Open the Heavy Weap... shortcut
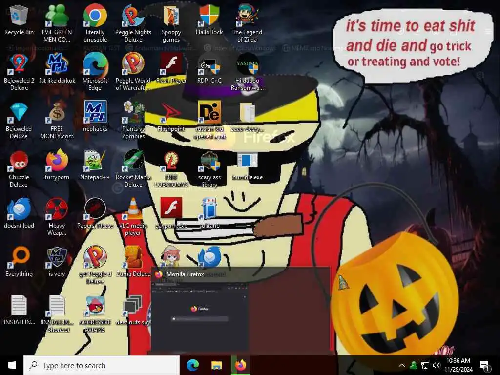The width and height of the screenshot is (500, 375). pyautogui.click(x=57, y=217)
